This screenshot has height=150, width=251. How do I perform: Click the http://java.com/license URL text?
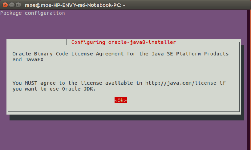[181, 83]
